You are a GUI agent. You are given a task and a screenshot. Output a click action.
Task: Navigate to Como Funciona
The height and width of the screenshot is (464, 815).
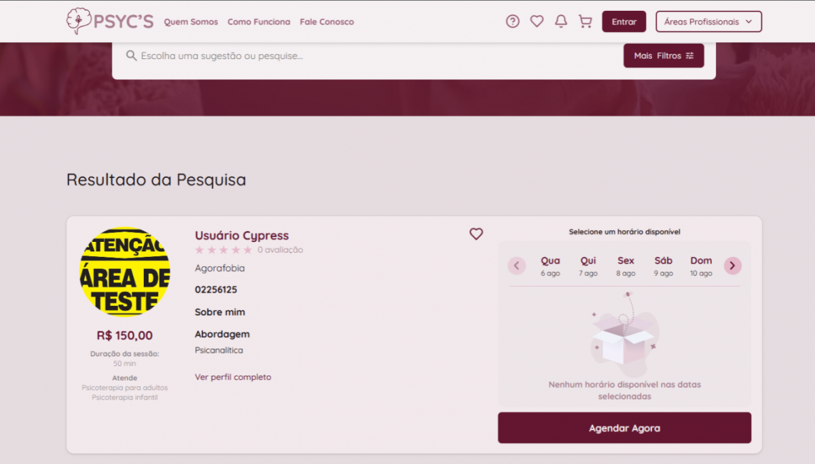click(259, 22)
